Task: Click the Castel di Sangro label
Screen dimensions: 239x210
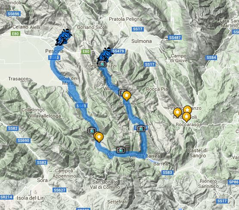Action: (x=198, y=153)
